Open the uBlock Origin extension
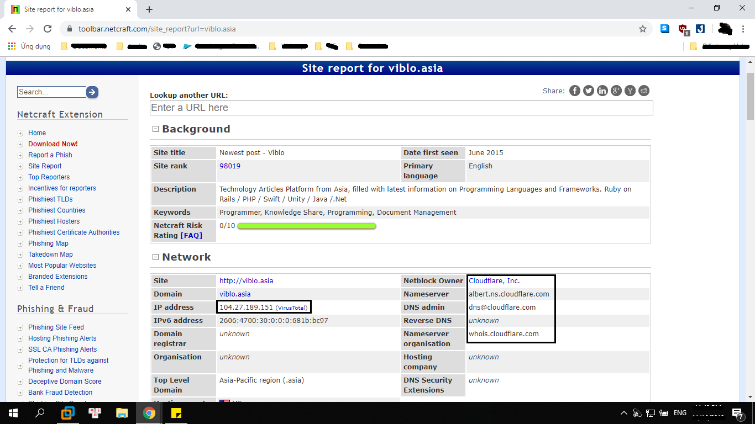The width and height of the screenshot is (755, 424). (x=683, y=29)
